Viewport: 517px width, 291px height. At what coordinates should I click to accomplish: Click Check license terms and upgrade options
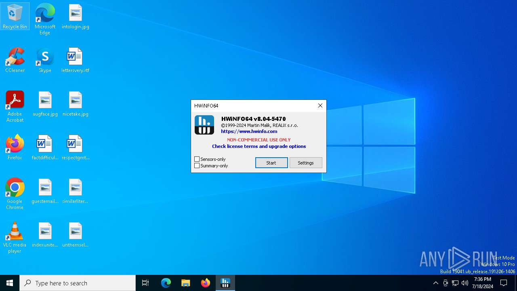pos(259,146)
